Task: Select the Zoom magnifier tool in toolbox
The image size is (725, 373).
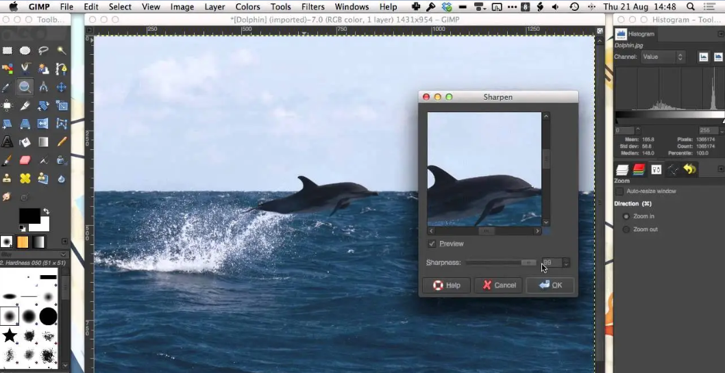Action: 25,87
